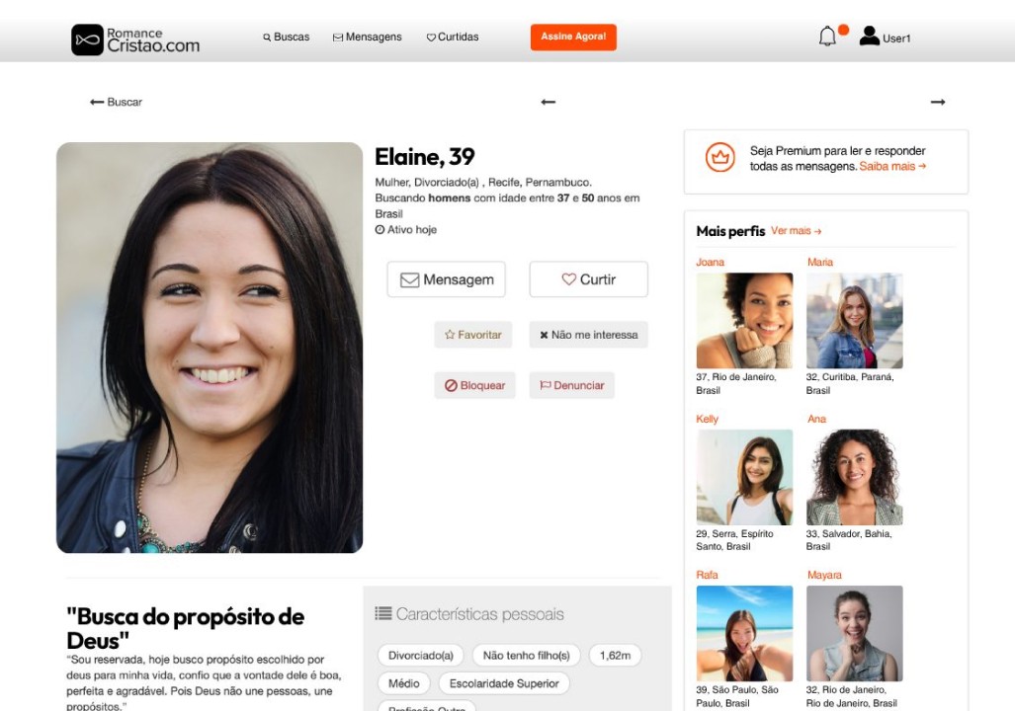This screenshot has width=1015, height=711.
Task: Click the Premium crown icon
Action: pos(719,157)
